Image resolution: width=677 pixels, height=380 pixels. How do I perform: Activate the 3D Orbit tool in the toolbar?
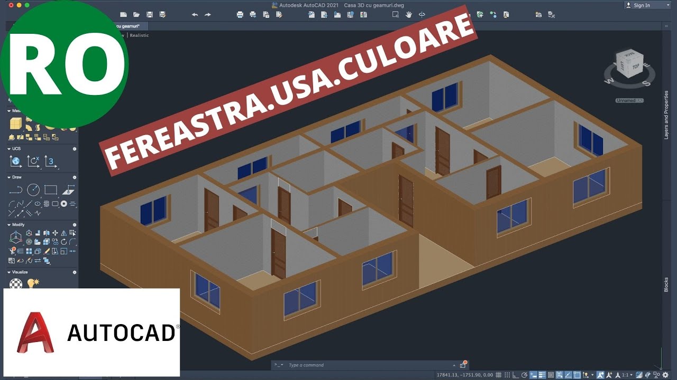(422, 15)
